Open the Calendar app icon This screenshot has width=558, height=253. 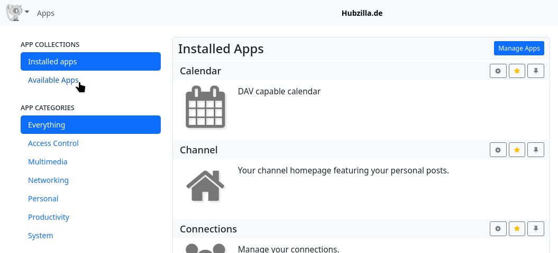click(x=205, y=108)
